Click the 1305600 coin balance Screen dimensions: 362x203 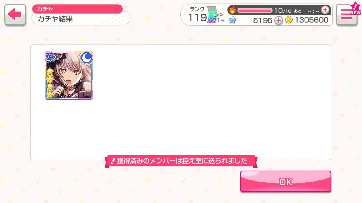[312, 20]
